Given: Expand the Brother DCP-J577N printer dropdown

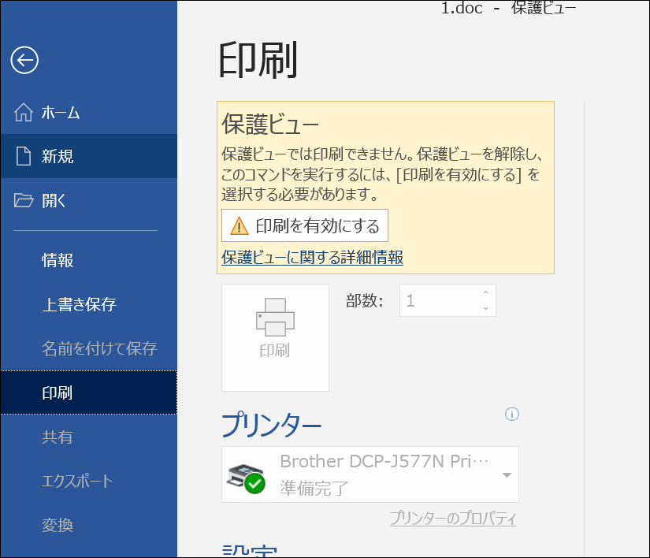Looking at the screenshot, I should click(507, 474).
